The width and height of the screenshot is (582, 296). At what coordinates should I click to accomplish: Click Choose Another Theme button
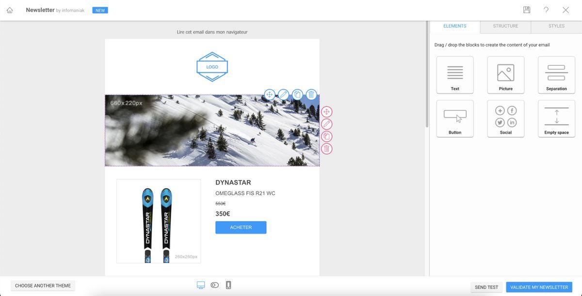pos(43,286)
